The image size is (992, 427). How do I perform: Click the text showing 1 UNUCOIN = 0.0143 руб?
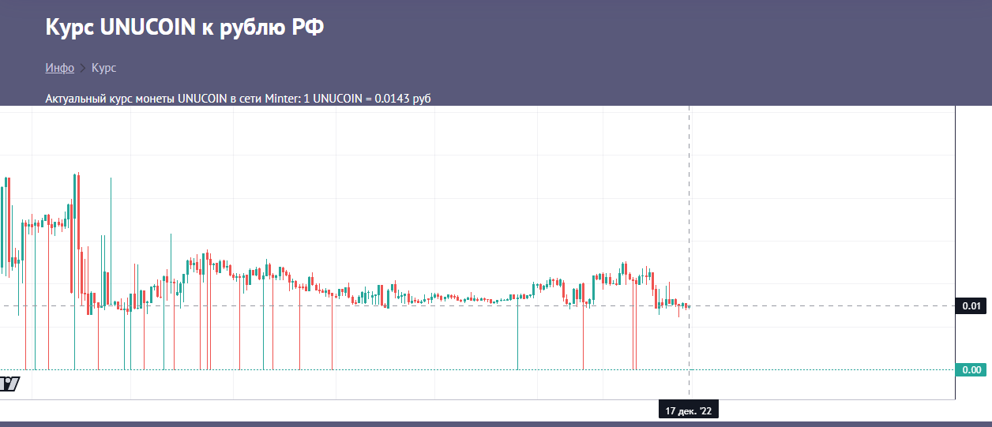click(367, 99)
